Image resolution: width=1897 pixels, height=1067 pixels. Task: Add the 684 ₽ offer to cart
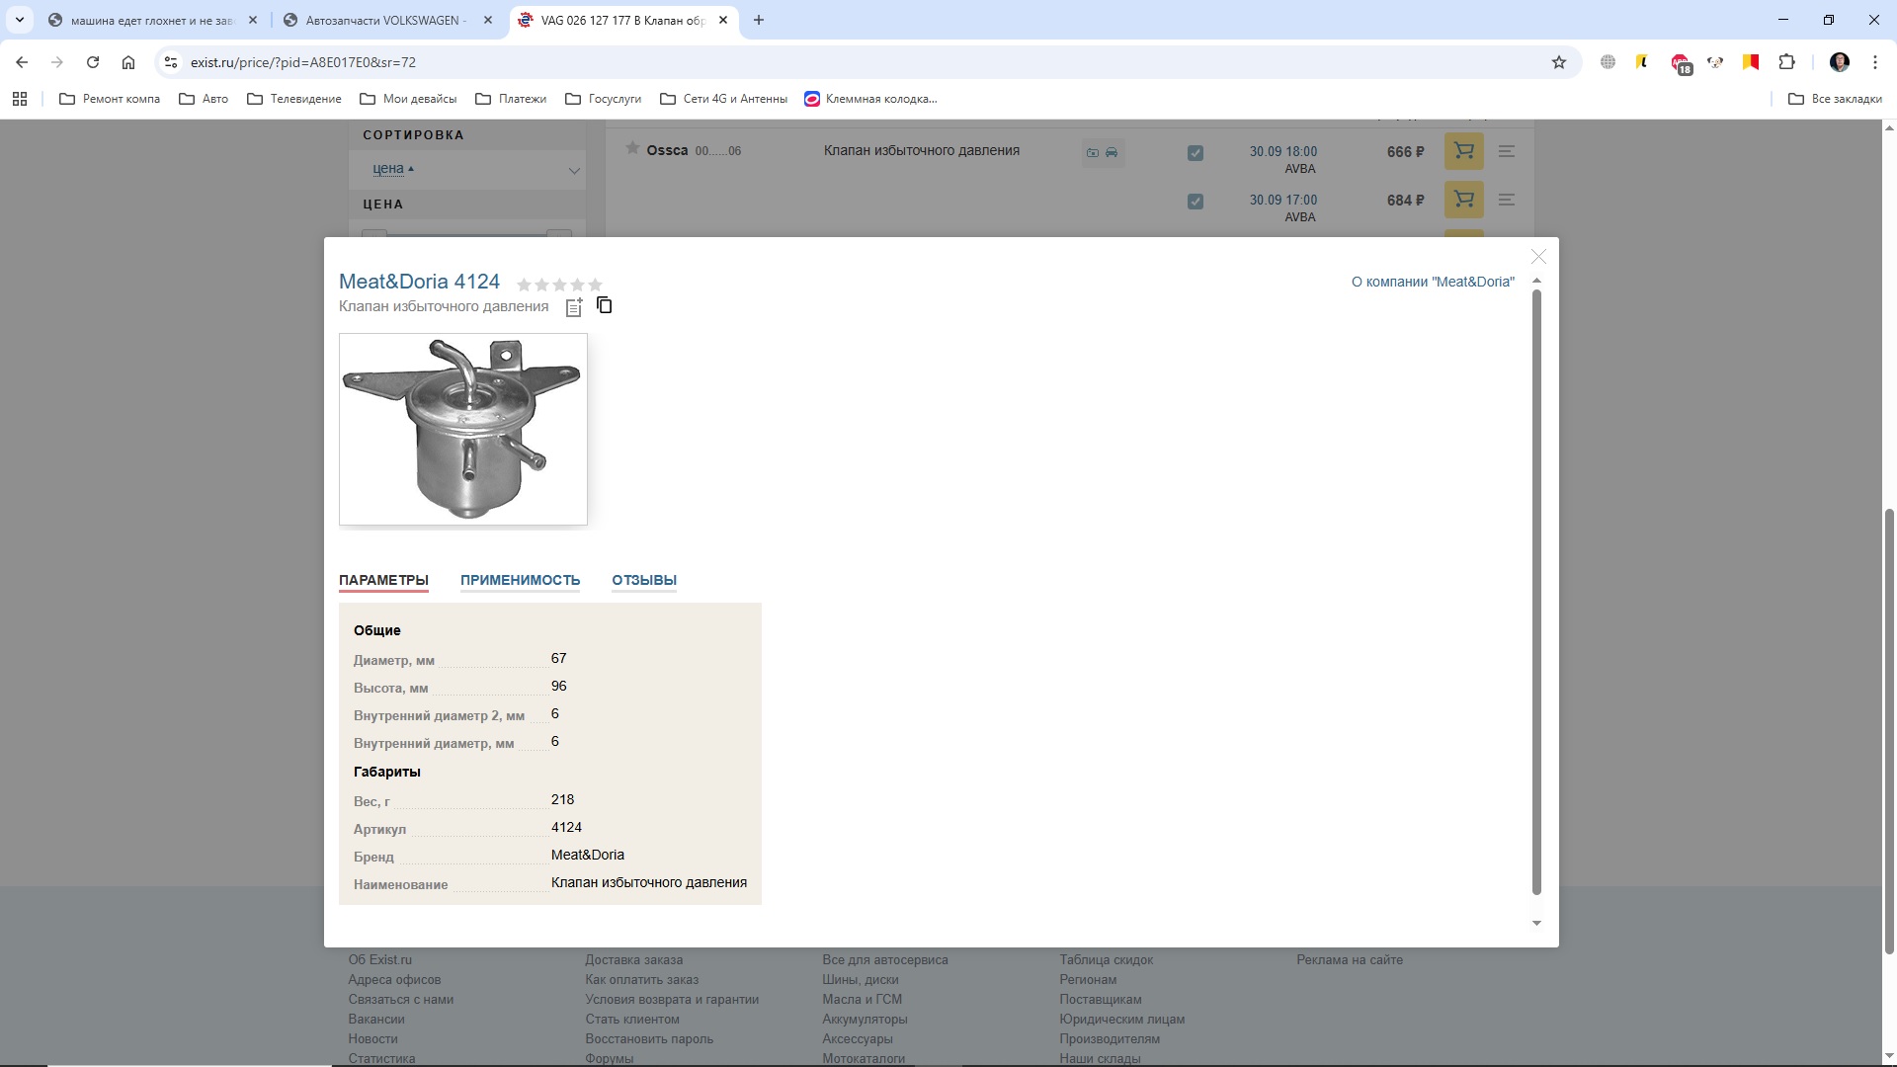[1463, 200]
